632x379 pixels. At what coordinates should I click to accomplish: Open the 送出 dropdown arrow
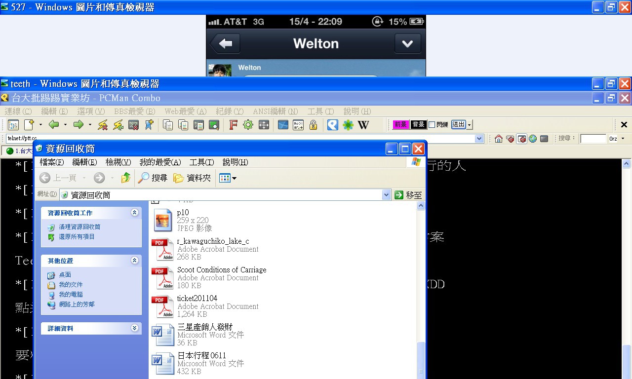[470, 124]
